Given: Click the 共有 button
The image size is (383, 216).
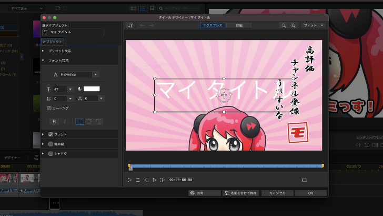Looking at the screenshot, I should coord(205,193).
